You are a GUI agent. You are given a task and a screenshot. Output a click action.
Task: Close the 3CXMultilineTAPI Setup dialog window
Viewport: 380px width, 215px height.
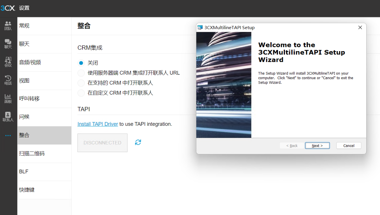pos(360,28)
